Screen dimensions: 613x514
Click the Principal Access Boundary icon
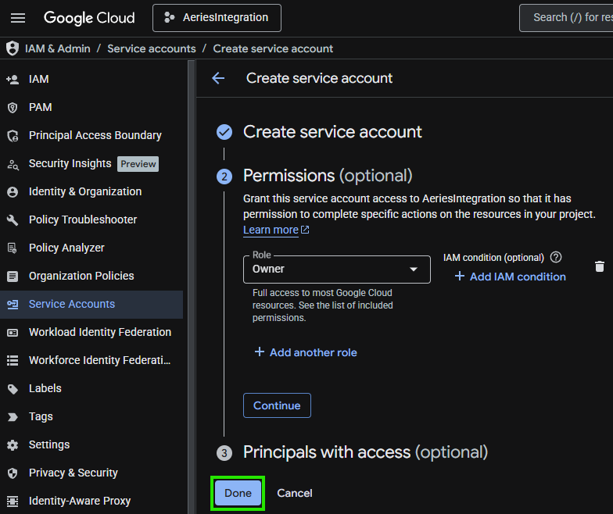point(13,136)
